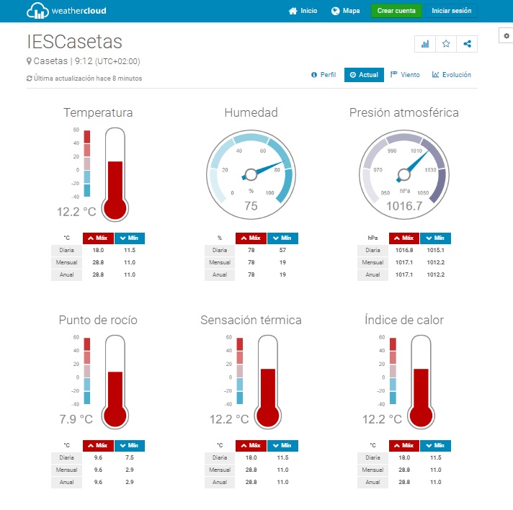The width and height of the screenshot is (513, 510).
Task: Click the Casetas location pin icon
Action: click(x=29, y=61)
